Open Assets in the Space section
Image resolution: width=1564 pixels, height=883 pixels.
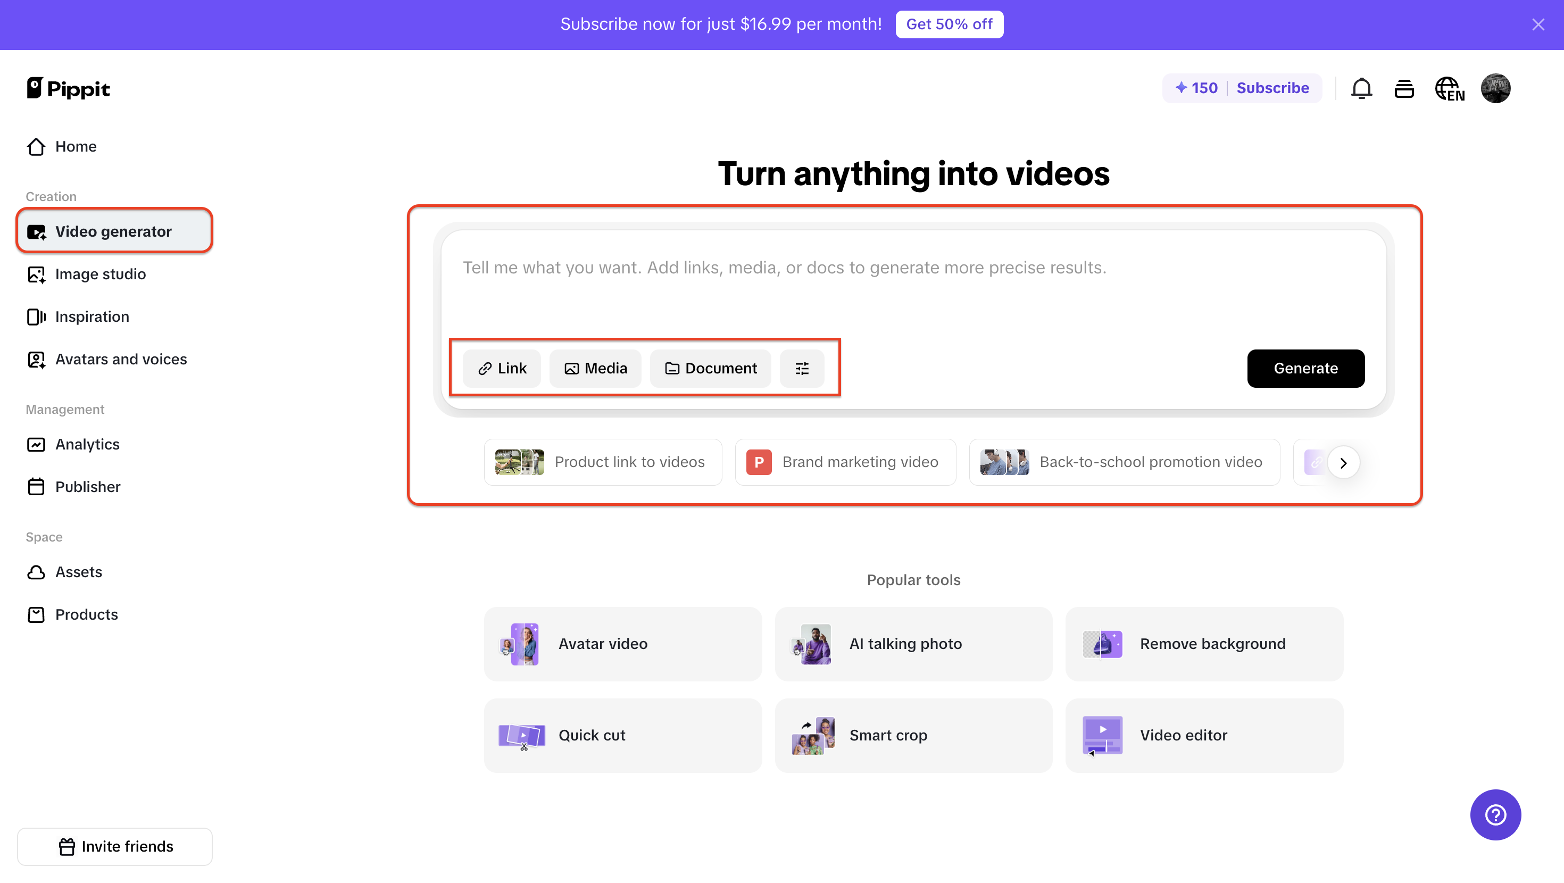click(79, 571)
